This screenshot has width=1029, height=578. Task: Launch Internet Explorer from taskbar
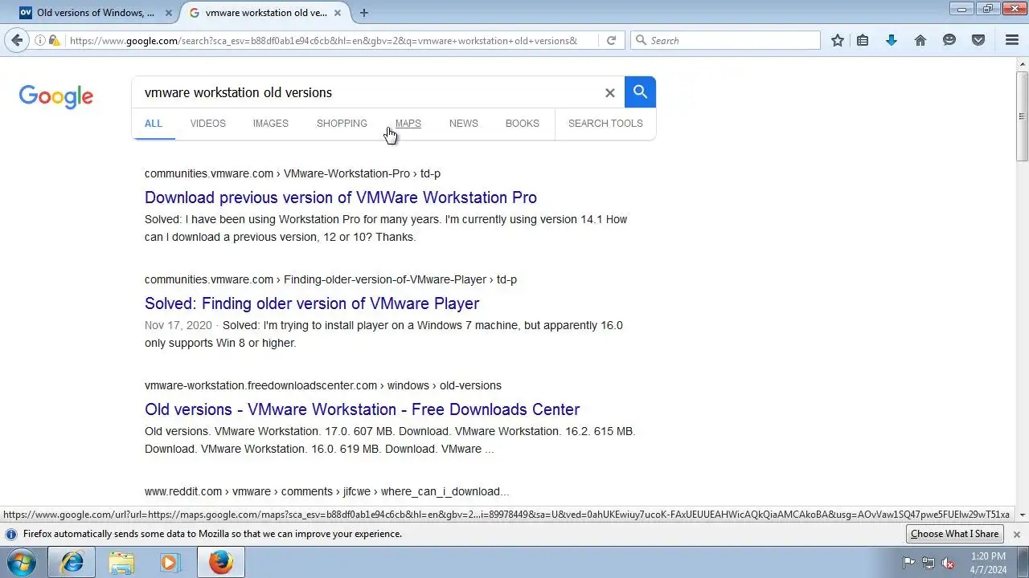72,563
